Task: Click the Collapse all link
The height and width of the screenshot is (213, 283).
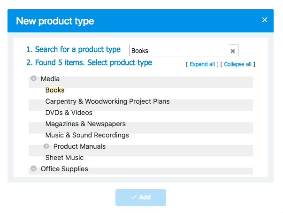Action: pyautogui.click(x=237, y=64)
